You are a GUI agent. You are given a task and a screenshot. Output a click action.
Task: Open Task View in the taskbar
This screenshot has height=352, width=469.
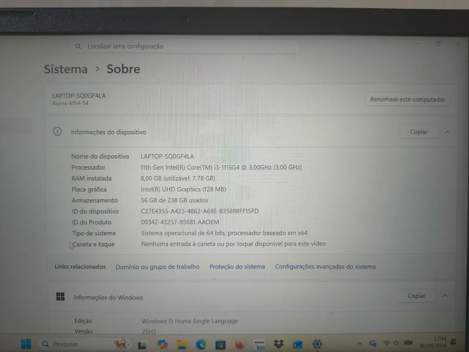pos(142,345)
